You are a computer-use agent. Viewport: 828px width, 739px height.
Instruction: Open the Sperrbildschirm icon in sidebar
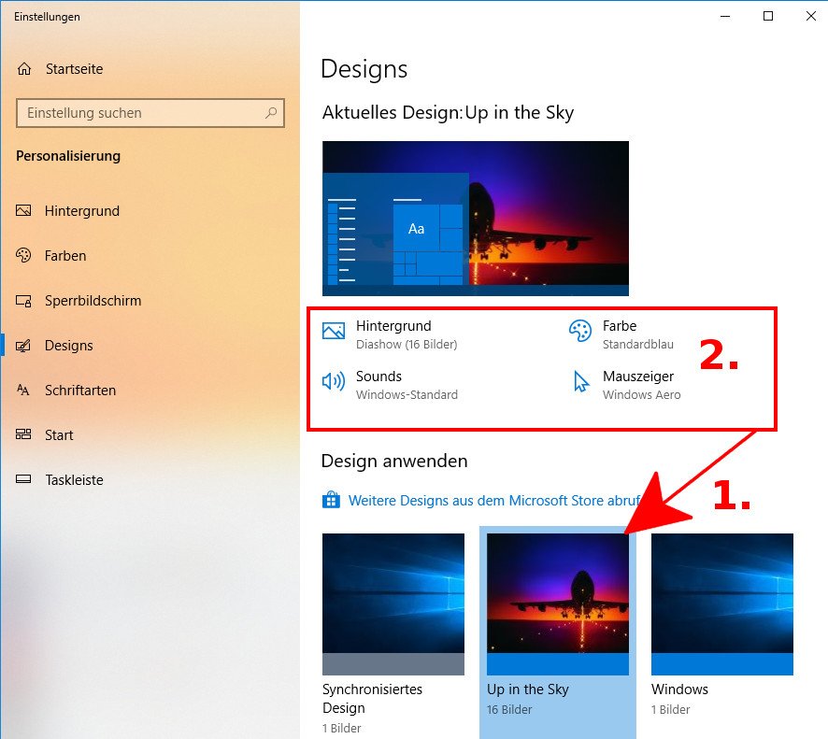pyautogui.click(x=24, y=301)
